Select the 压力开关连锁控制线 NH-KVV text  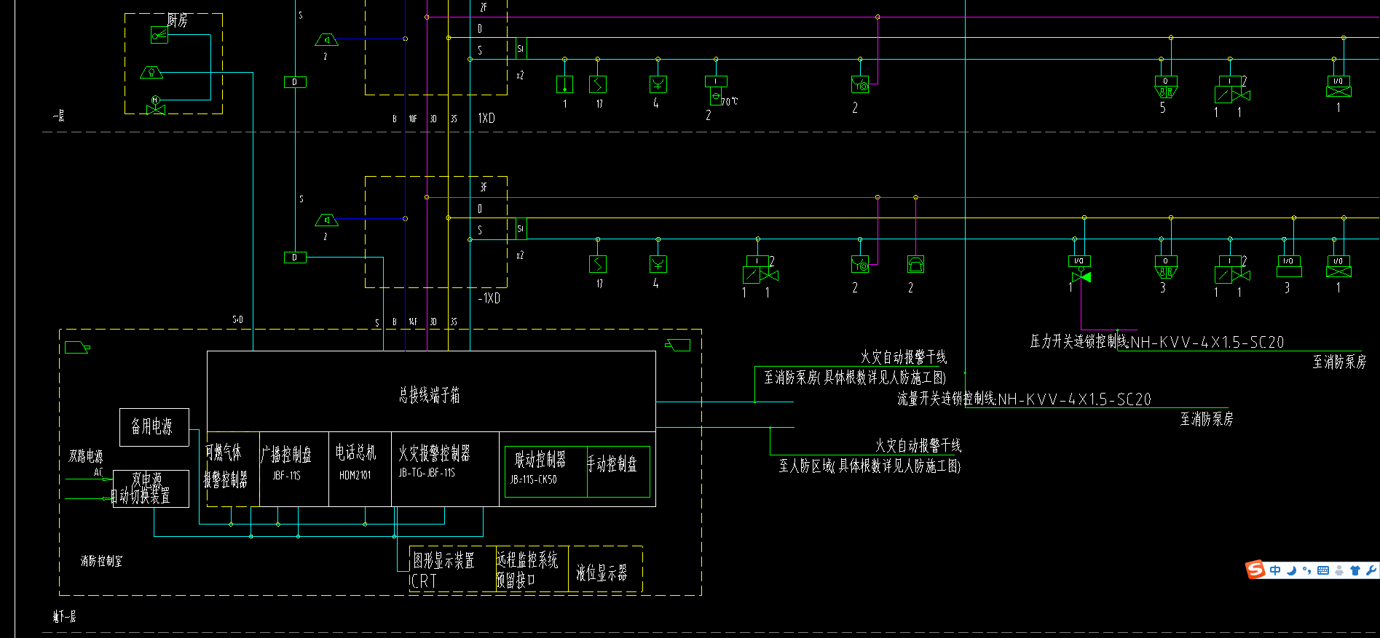tap(1157, 342)
